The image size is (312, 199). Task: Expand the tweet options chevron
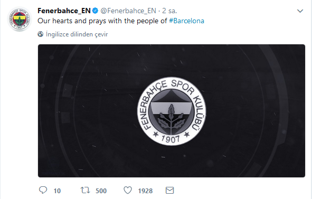pyautogui.click(x=300, y=11)
